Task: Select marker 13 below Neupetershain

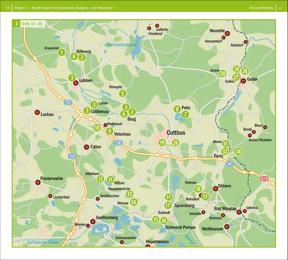Action: pos(130,194)
